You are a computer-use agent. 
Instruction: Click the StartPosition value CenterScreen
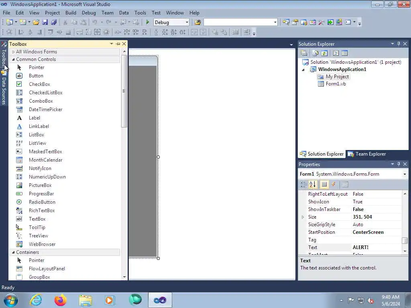coord(368,232)
